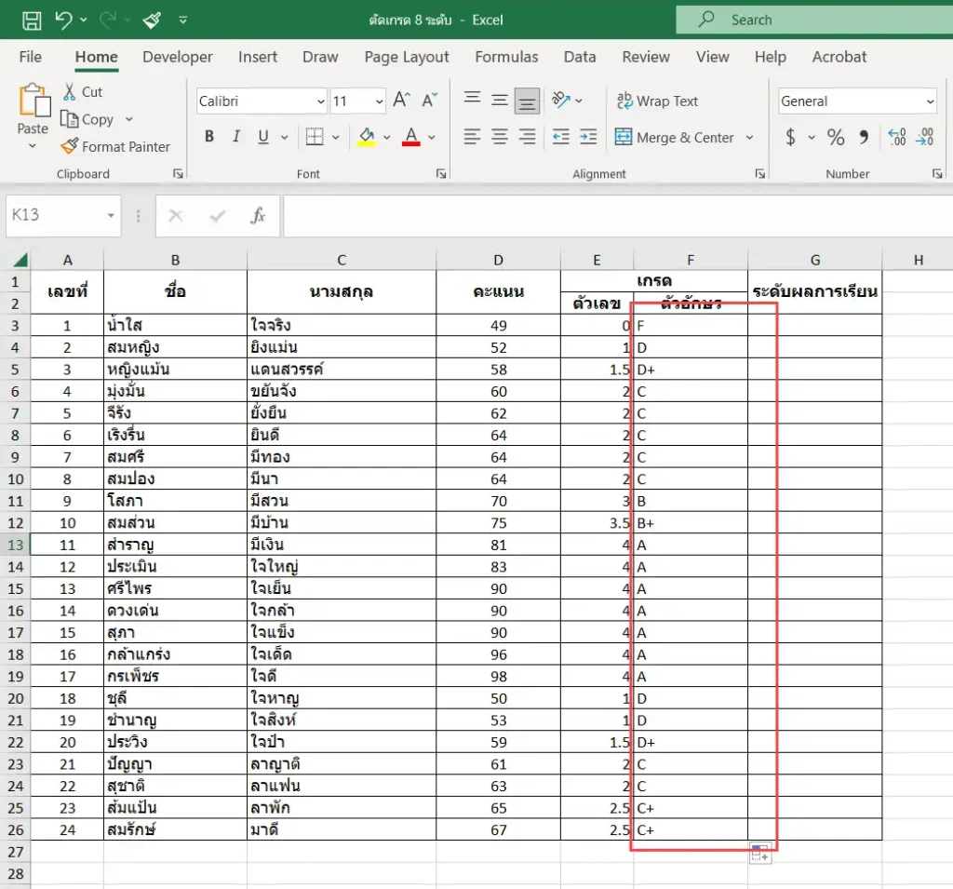Open the General number format dropdown
The height and width of the screenshot is (889, 953).
(930, 101)
